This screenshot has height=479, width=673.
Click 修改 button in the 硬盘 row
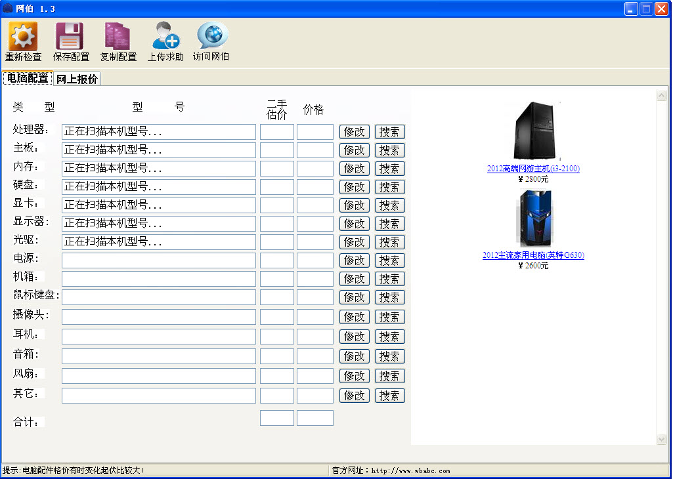[355, 187]
